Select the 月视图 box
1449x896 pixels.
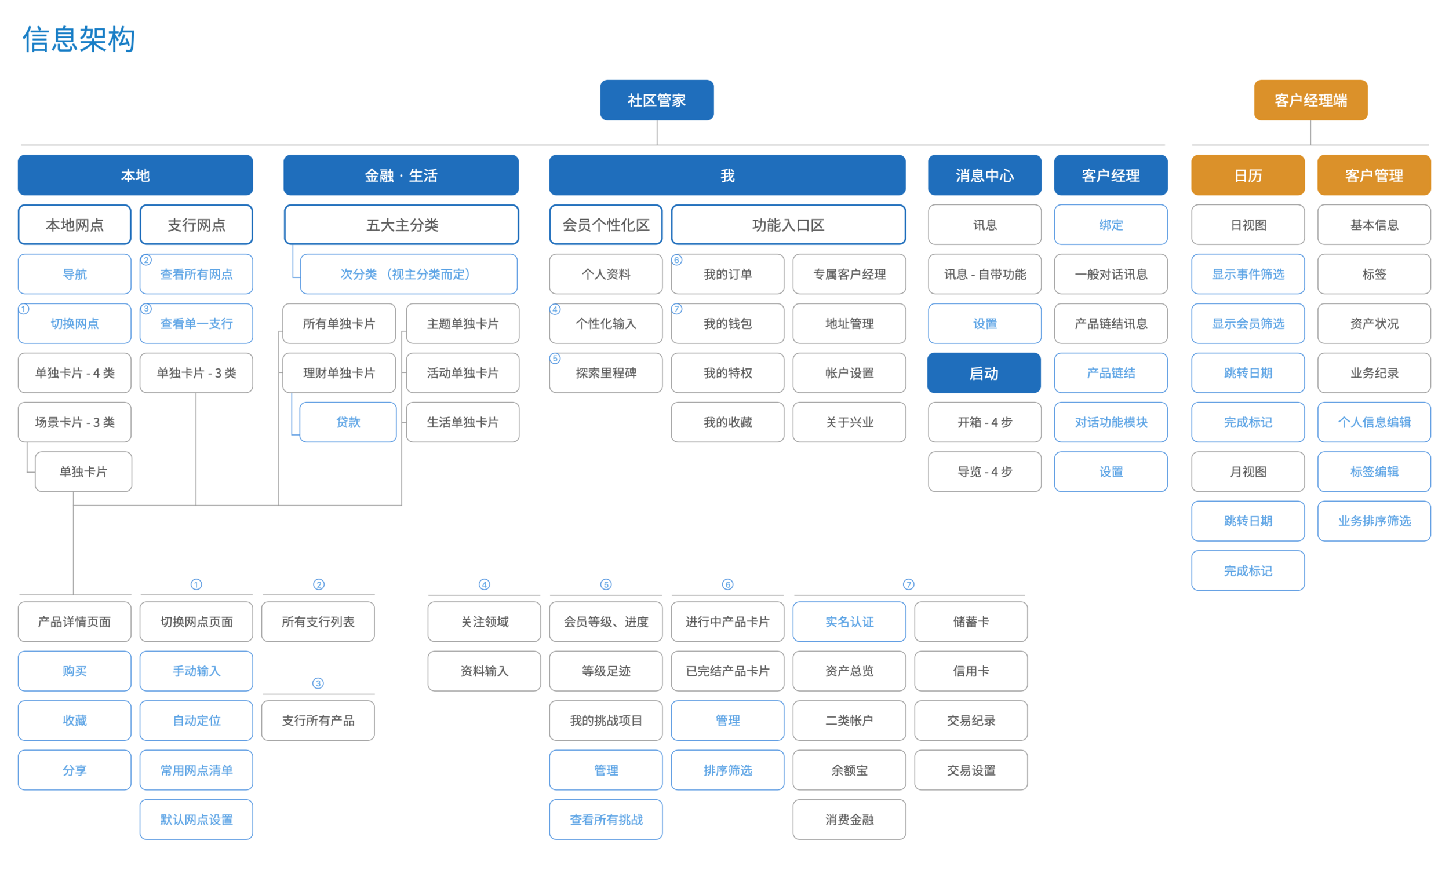(x=1247, y=471)
